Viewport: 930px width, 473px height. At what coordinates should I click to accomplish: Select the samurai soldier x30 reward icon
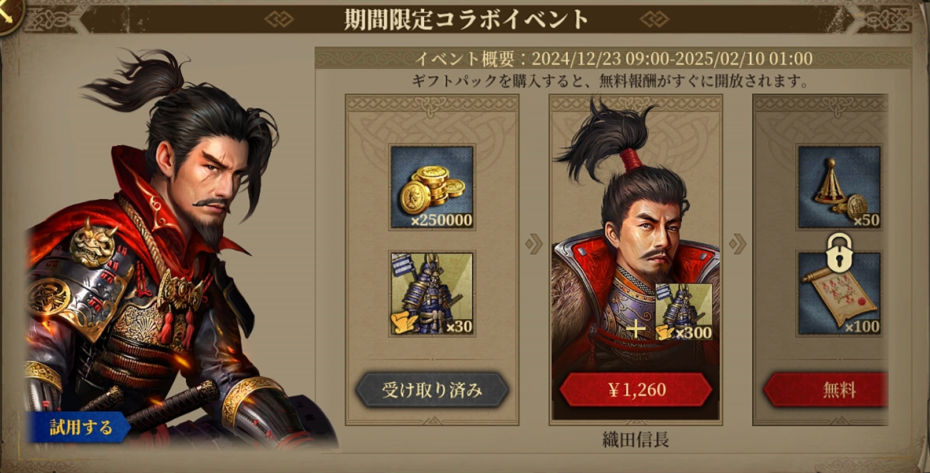(x=432, y=294)
